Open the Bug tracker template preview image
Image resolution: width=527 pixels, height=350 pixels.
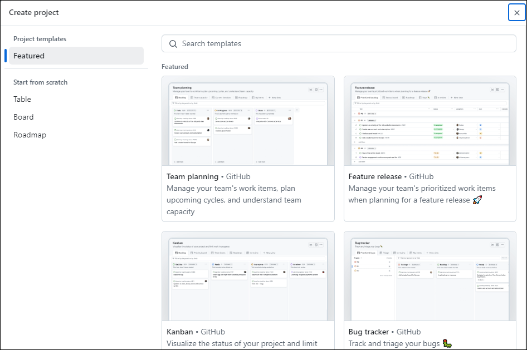click(430, 277)
